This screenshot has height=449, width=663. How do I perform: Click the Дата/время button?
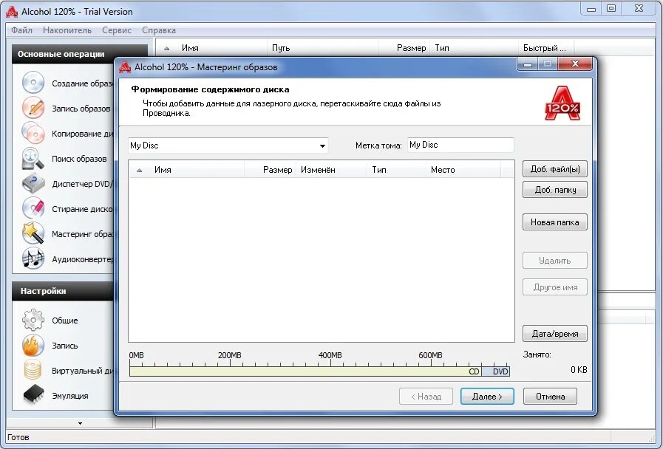pyautogui.click(x=555, y=333)
